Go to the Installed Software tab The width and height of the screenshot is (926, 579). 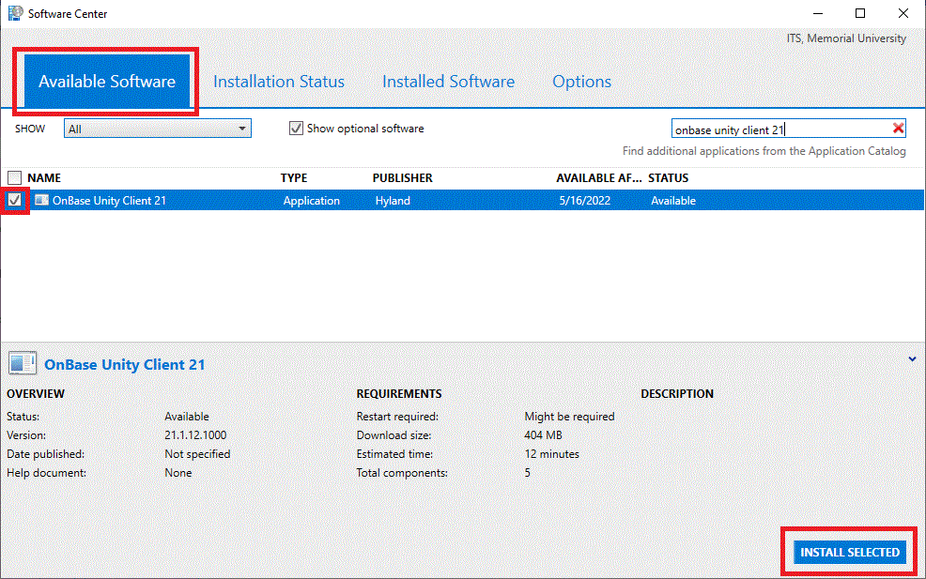coord(448,82)
